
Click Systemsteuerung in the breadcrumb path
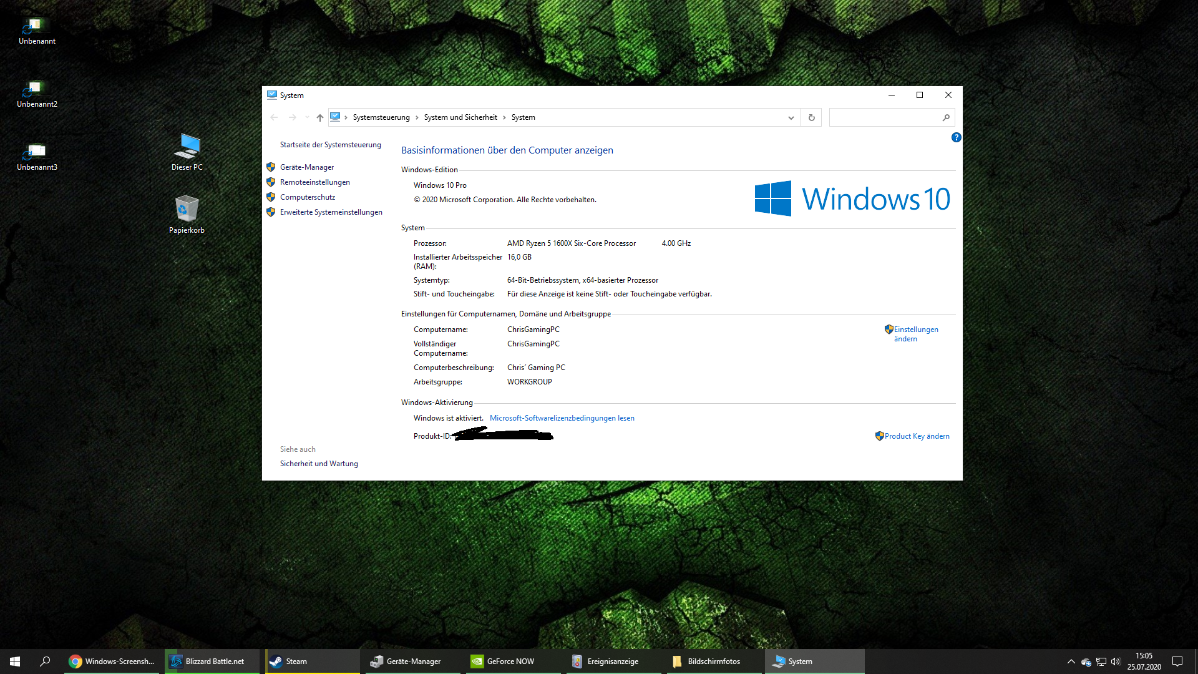click(381, 117)
